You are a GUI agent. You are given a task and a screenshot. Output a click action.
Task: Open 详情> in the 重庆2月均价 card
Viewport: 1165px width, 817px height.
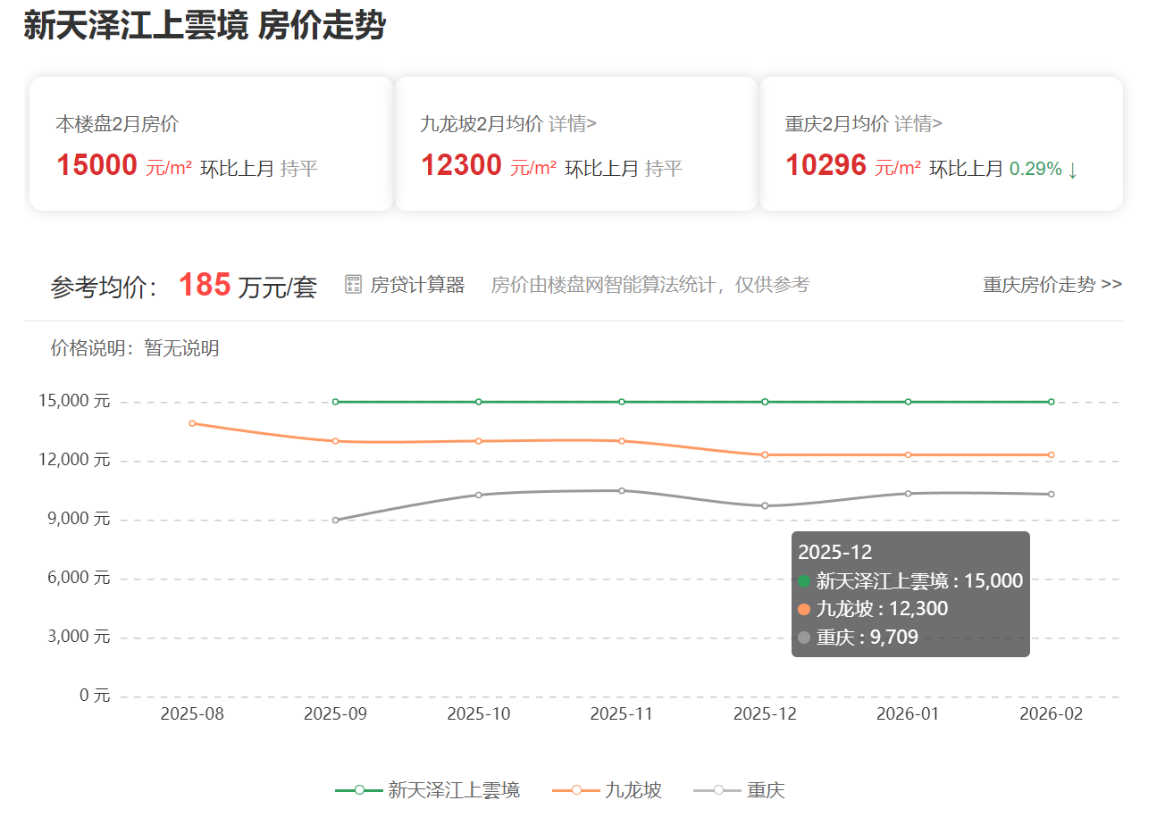pos(918,124)
